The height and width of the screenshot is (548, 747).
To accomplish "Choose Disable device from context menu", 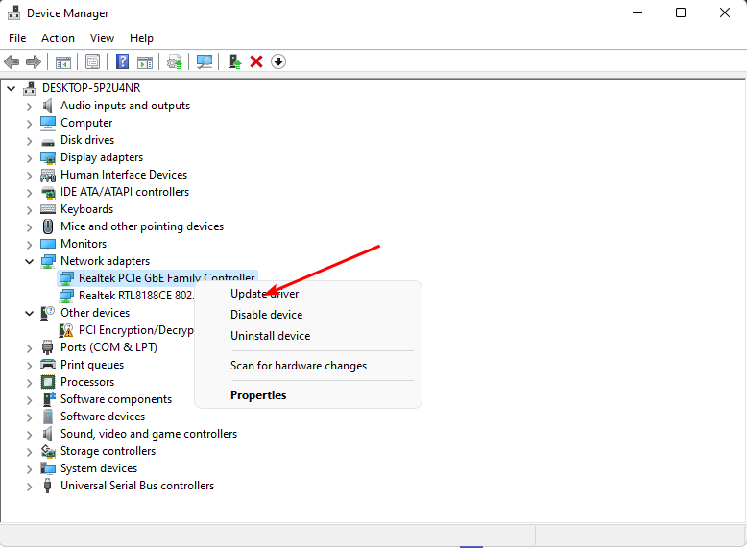I will [x=308, y=315].
